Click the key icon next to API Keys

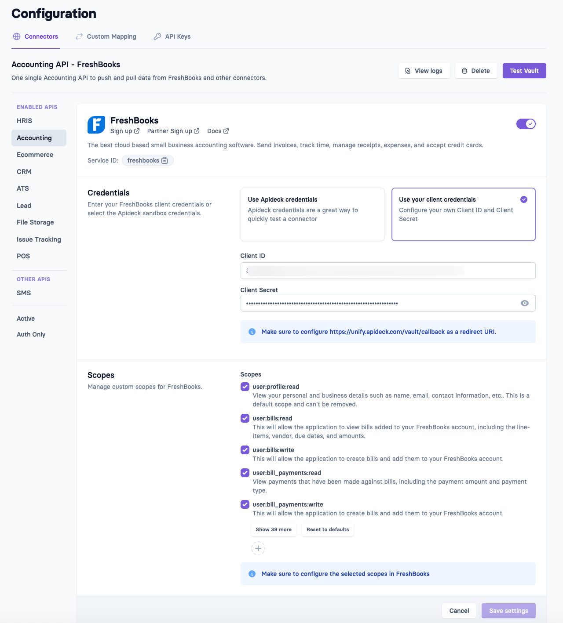(157, 36)
